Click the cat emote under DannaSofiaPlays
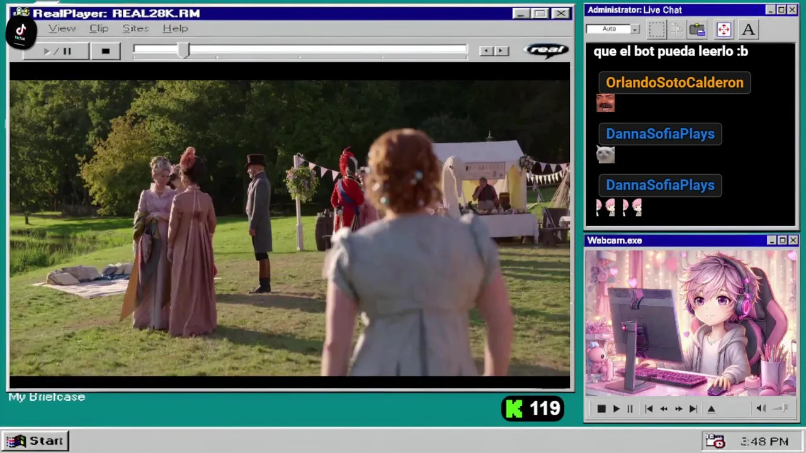The image size is (806, 453). tap(605, 154)
